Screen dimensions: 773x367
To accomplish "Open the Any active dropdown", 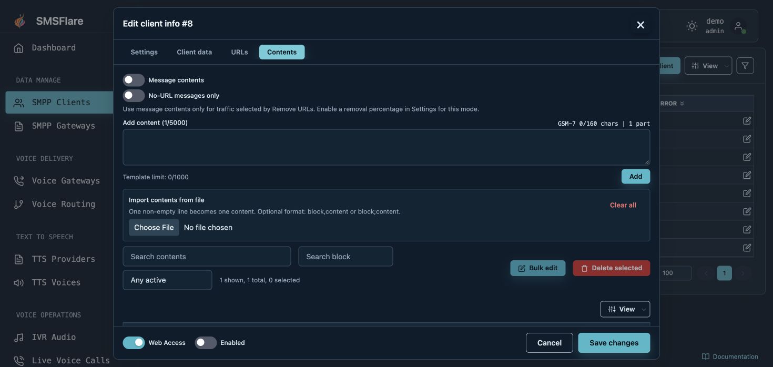I will click(x=167, y=280).
